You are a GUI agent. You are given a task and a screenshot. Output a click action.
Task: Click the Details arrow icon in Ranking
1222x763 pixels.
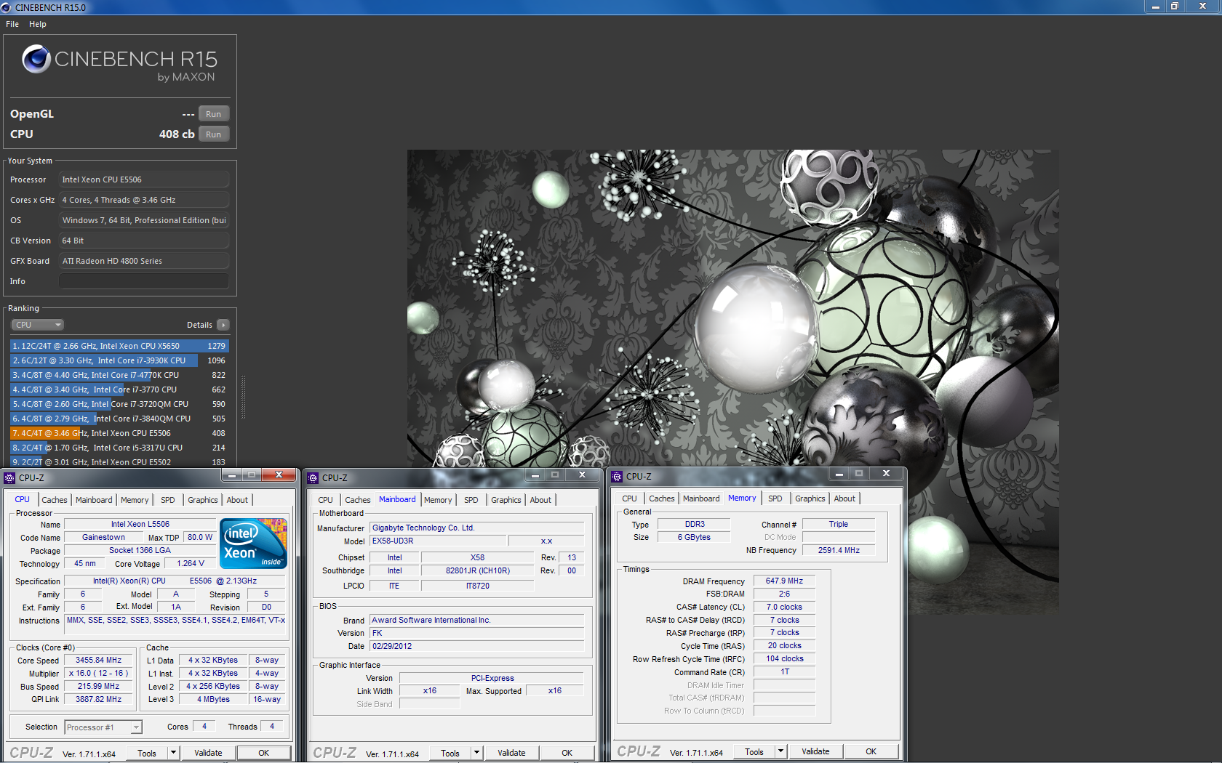223,325
